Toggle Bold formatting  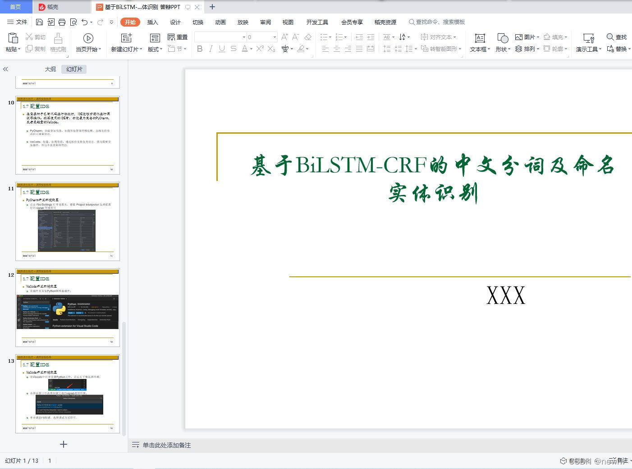[200, 49]
